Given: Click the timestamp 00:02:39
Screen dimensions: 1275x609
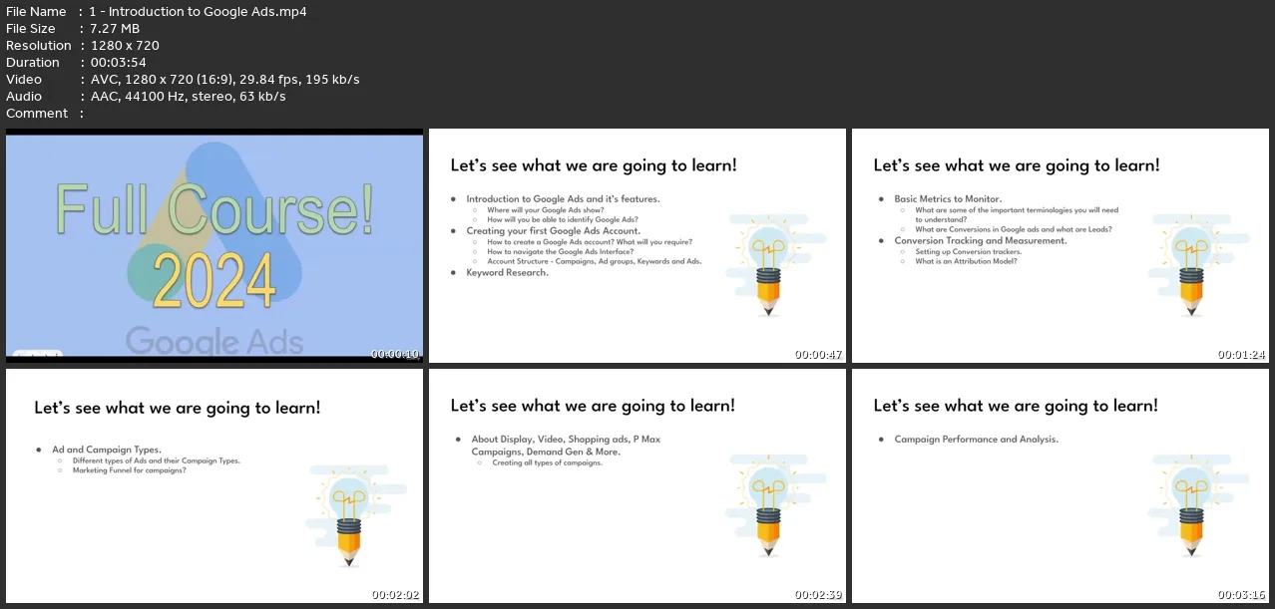Looking at the screenshot, I should [x=818, y=594].
